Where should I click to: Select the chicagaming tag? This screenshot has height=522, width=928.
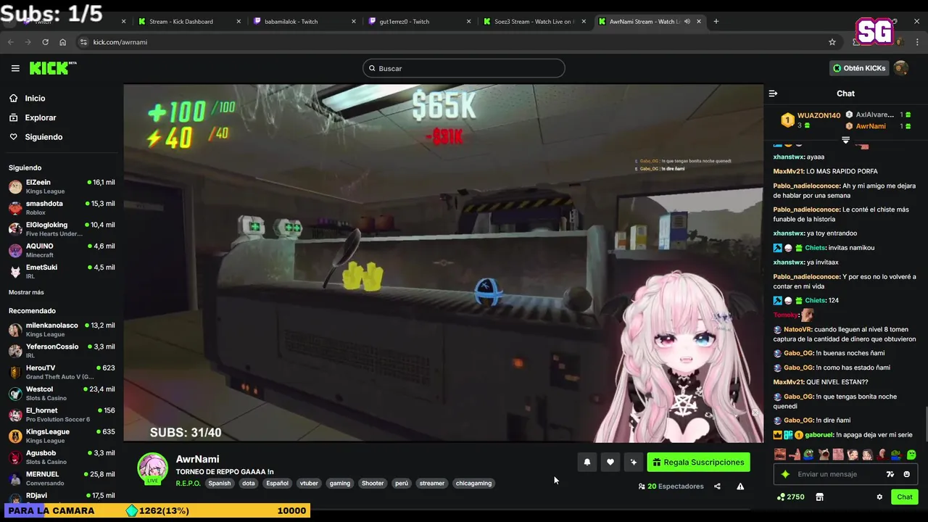pyautogui.click(x=473, y=483)
